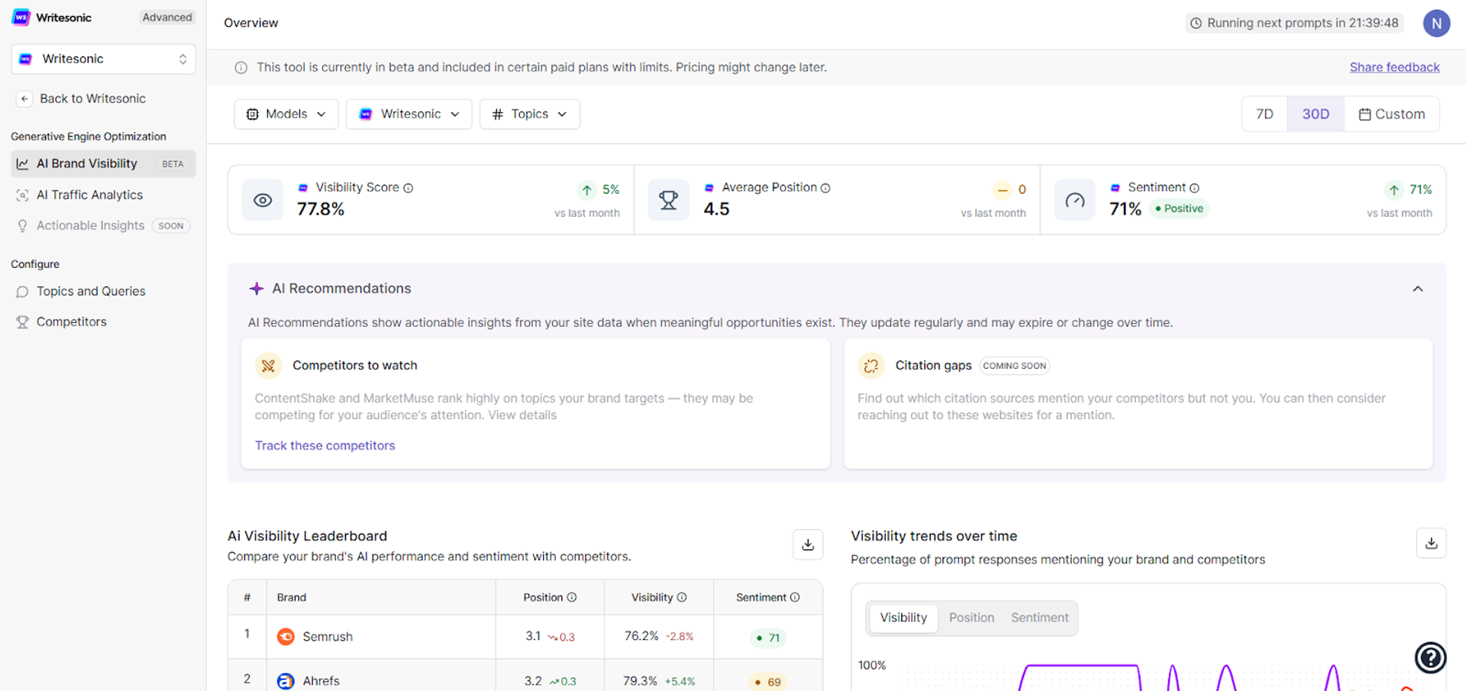
Task: Click the AI Recommendations sparkle icon
Action: 257,289
